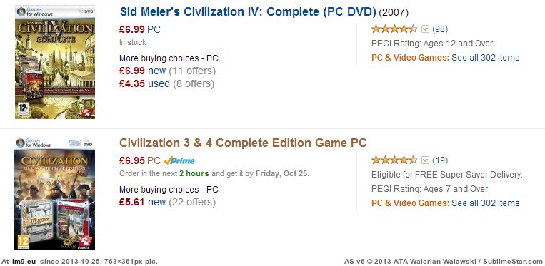See all 302 items under first listing
This screenshot has width=545, height=266.
[485, 58]
